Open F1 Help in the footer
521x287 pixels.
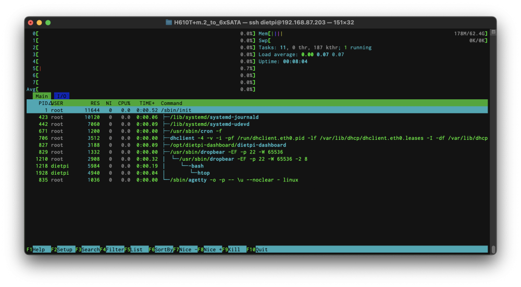[x=39, y=250]
